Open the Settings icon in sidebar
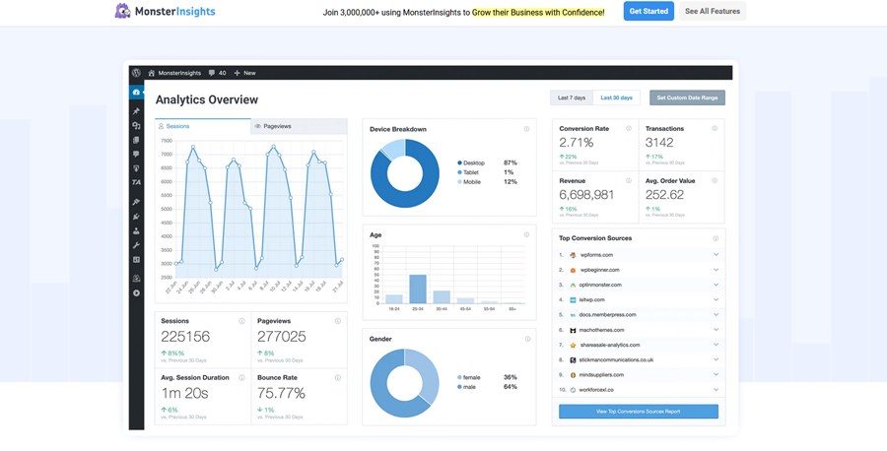The height and width of the screenshot is (451, 887). click(x=136, y=259)
